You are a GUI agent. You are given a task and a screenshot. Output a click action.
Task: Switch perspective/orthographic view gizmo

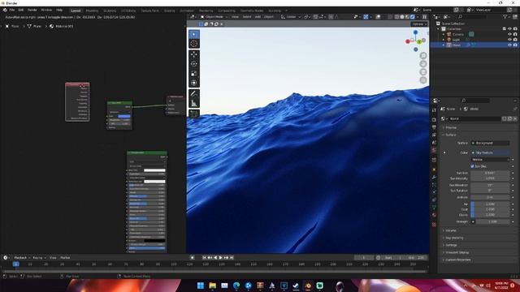[423, 80]
